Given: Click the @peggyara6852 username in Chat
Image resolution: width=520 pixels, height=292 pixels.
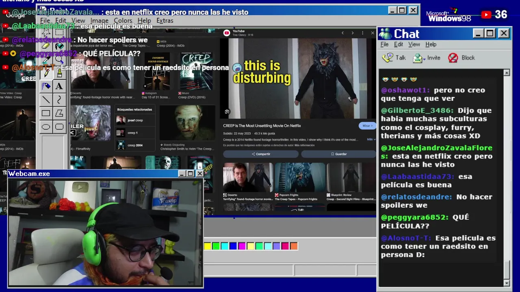Looking at the screenshot, I should pos(415,217).
